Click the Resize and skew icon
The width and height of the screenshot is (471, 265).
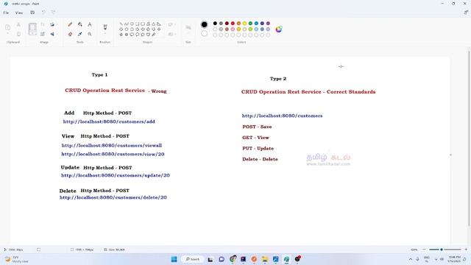(43, 35)
